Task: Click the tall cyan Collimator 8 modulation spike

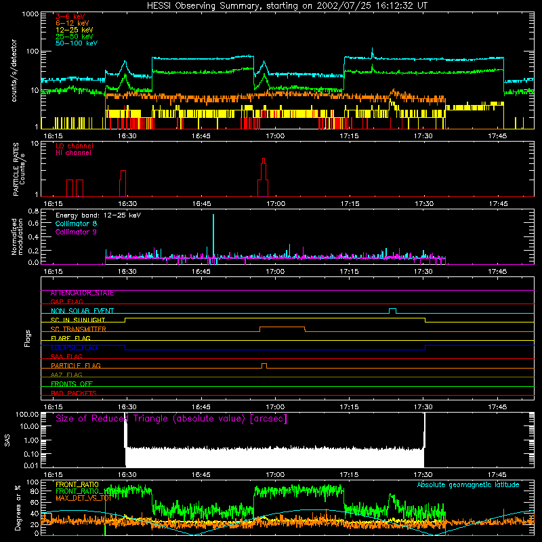Action: (x=213, y=235)
